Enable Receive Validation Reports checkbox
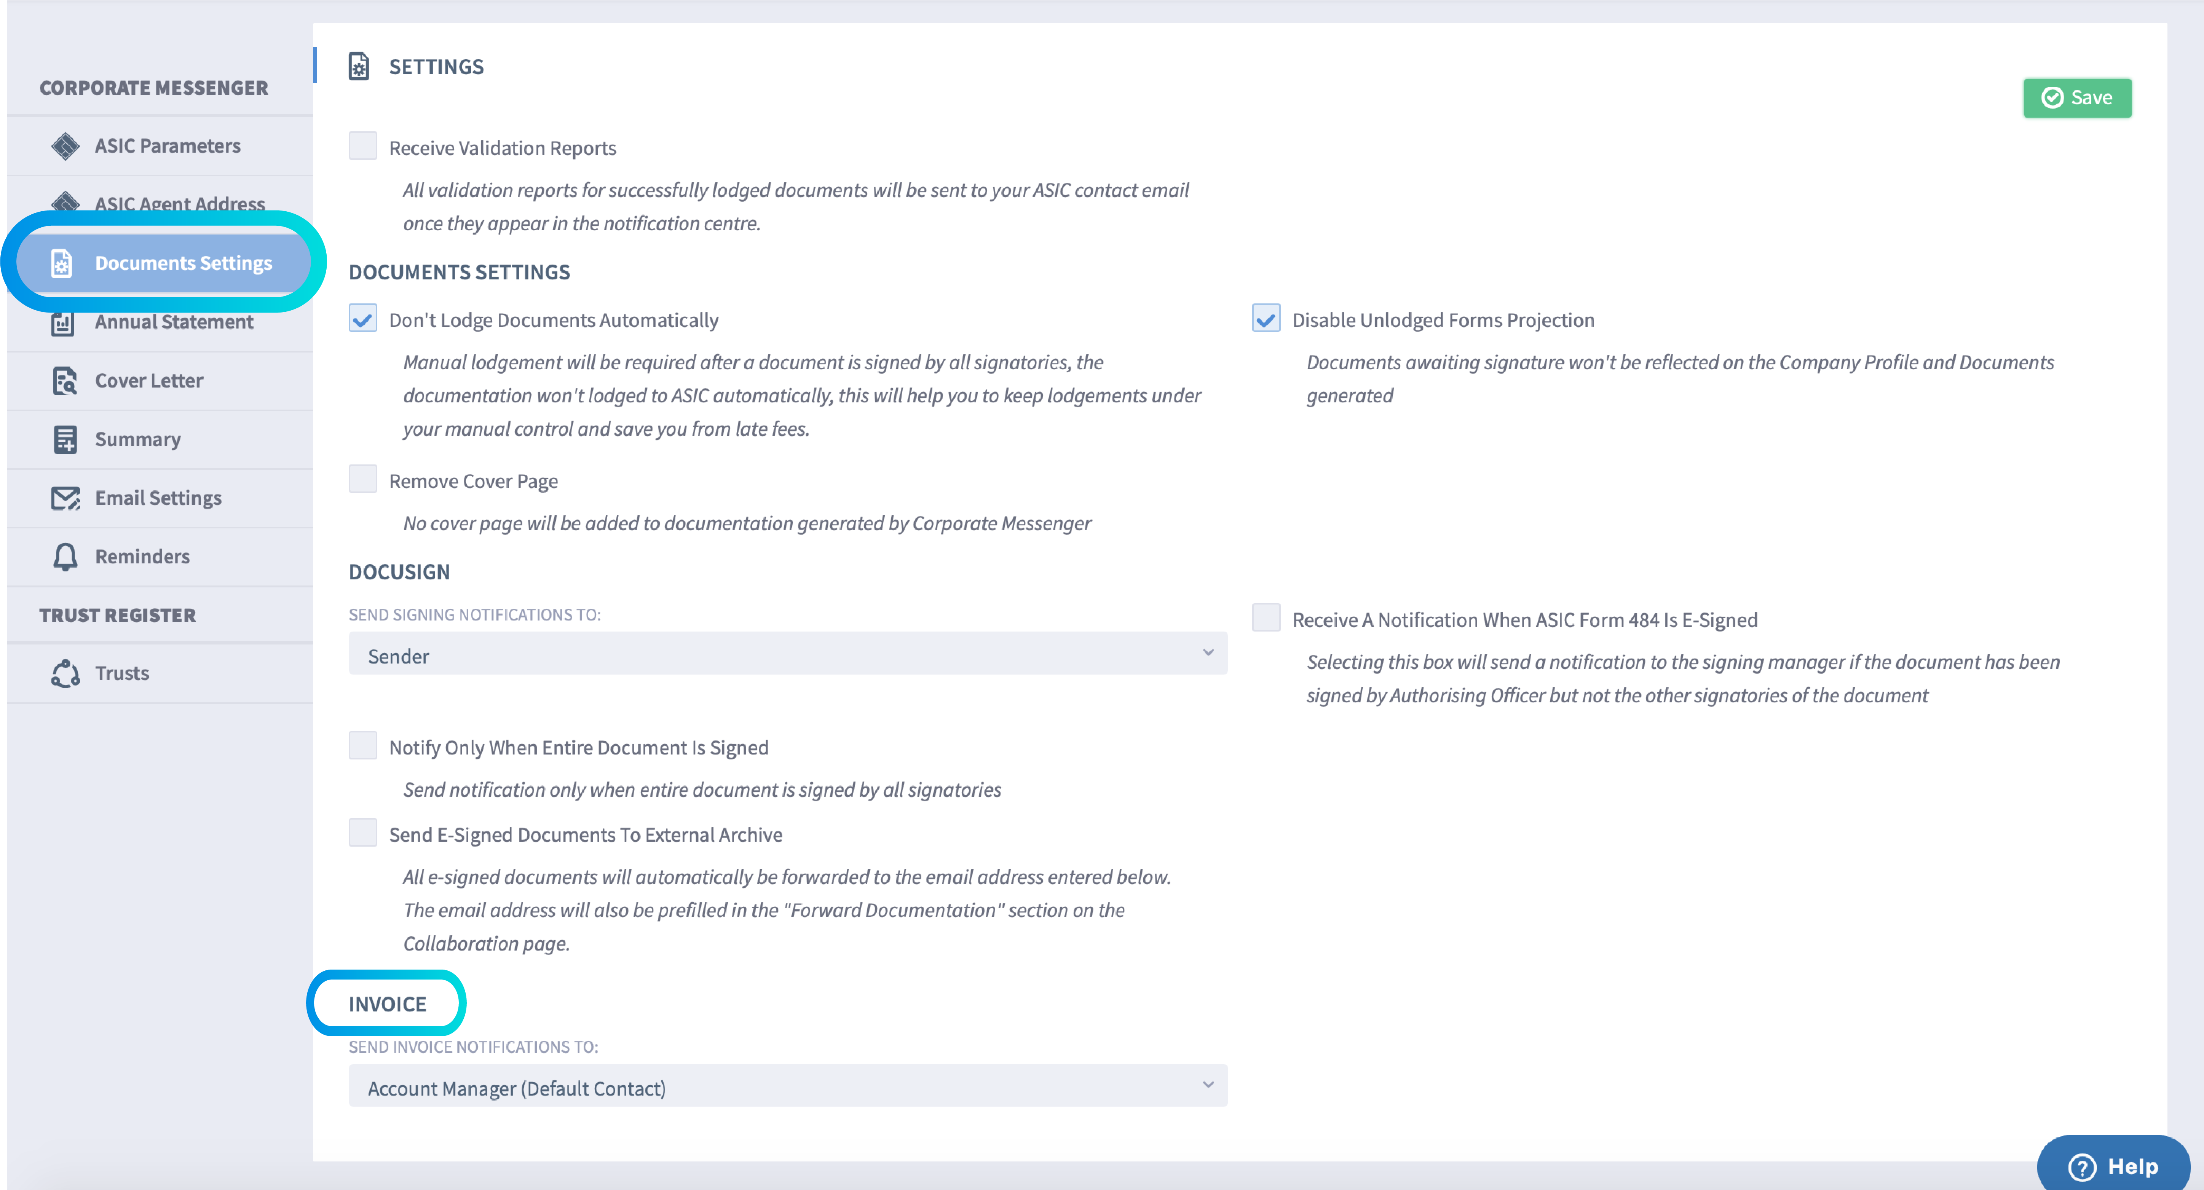Image resolution: width=2204 pixels, height=1190 pixels. (363, 146)
